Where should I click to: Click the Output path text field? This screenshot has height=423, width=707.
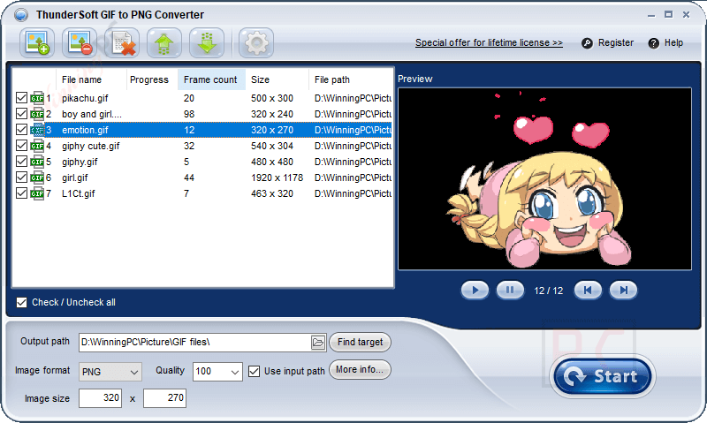pyautogui.click(x=194, y=343)
